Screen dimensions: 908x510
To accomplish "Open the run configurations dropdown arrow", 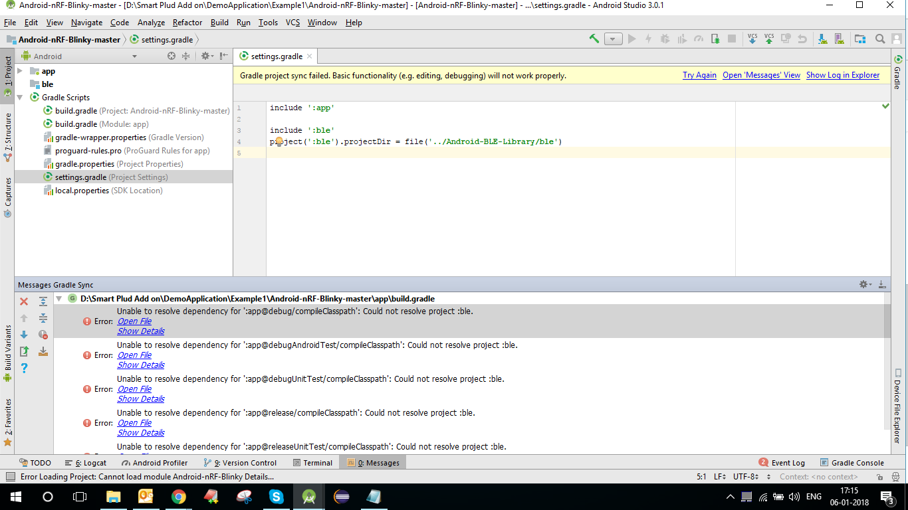I will [612, 39].
